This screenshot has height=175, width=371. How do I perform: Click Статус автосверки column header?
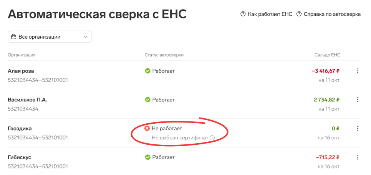click(164, 55)
